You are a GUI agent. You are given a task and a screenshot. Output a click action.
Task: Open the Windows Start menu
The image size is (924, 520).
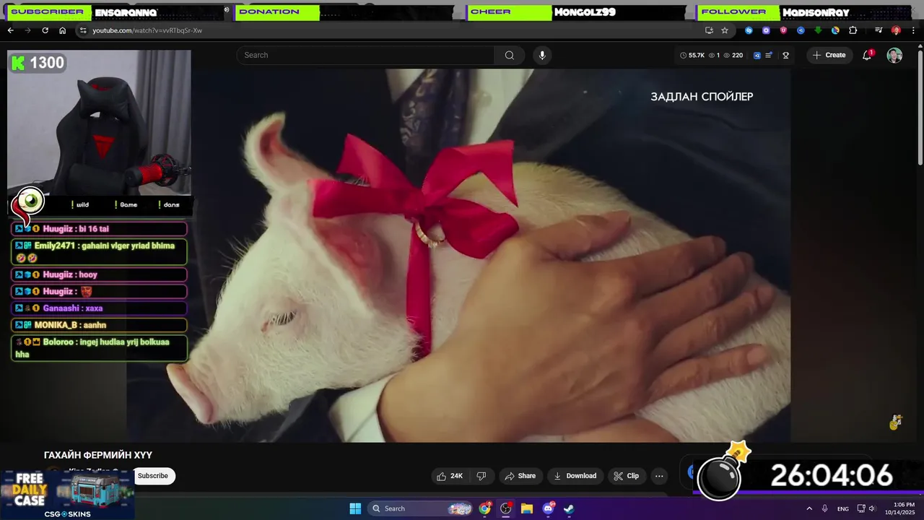point(355,508)
